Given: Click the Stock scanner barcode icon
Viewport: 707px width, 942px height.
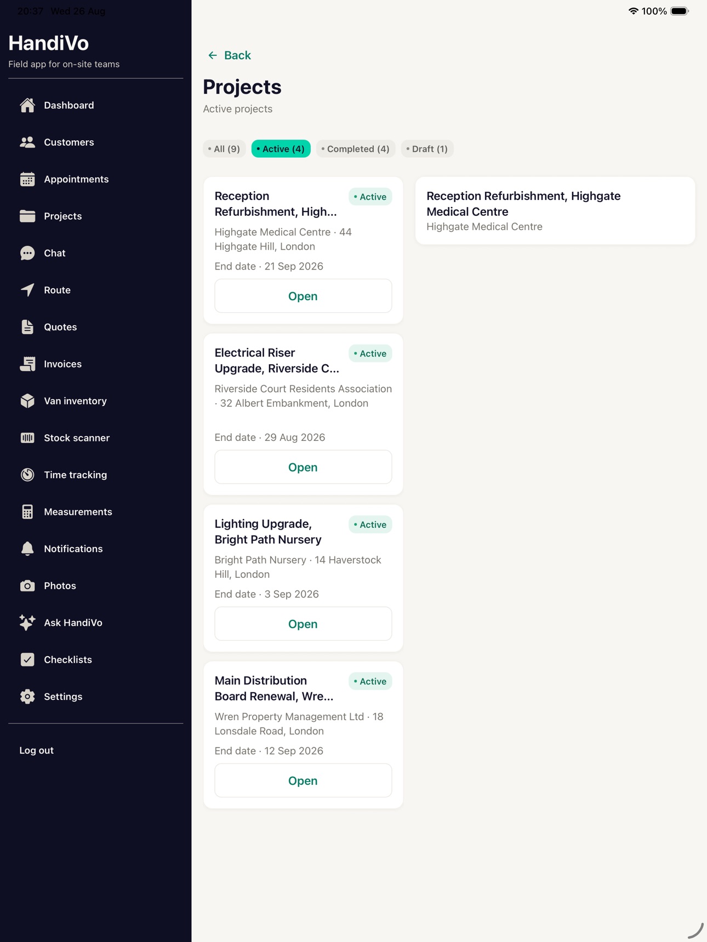Looking at the screenshot, I should pyautogui.click(x=27, y=438).
